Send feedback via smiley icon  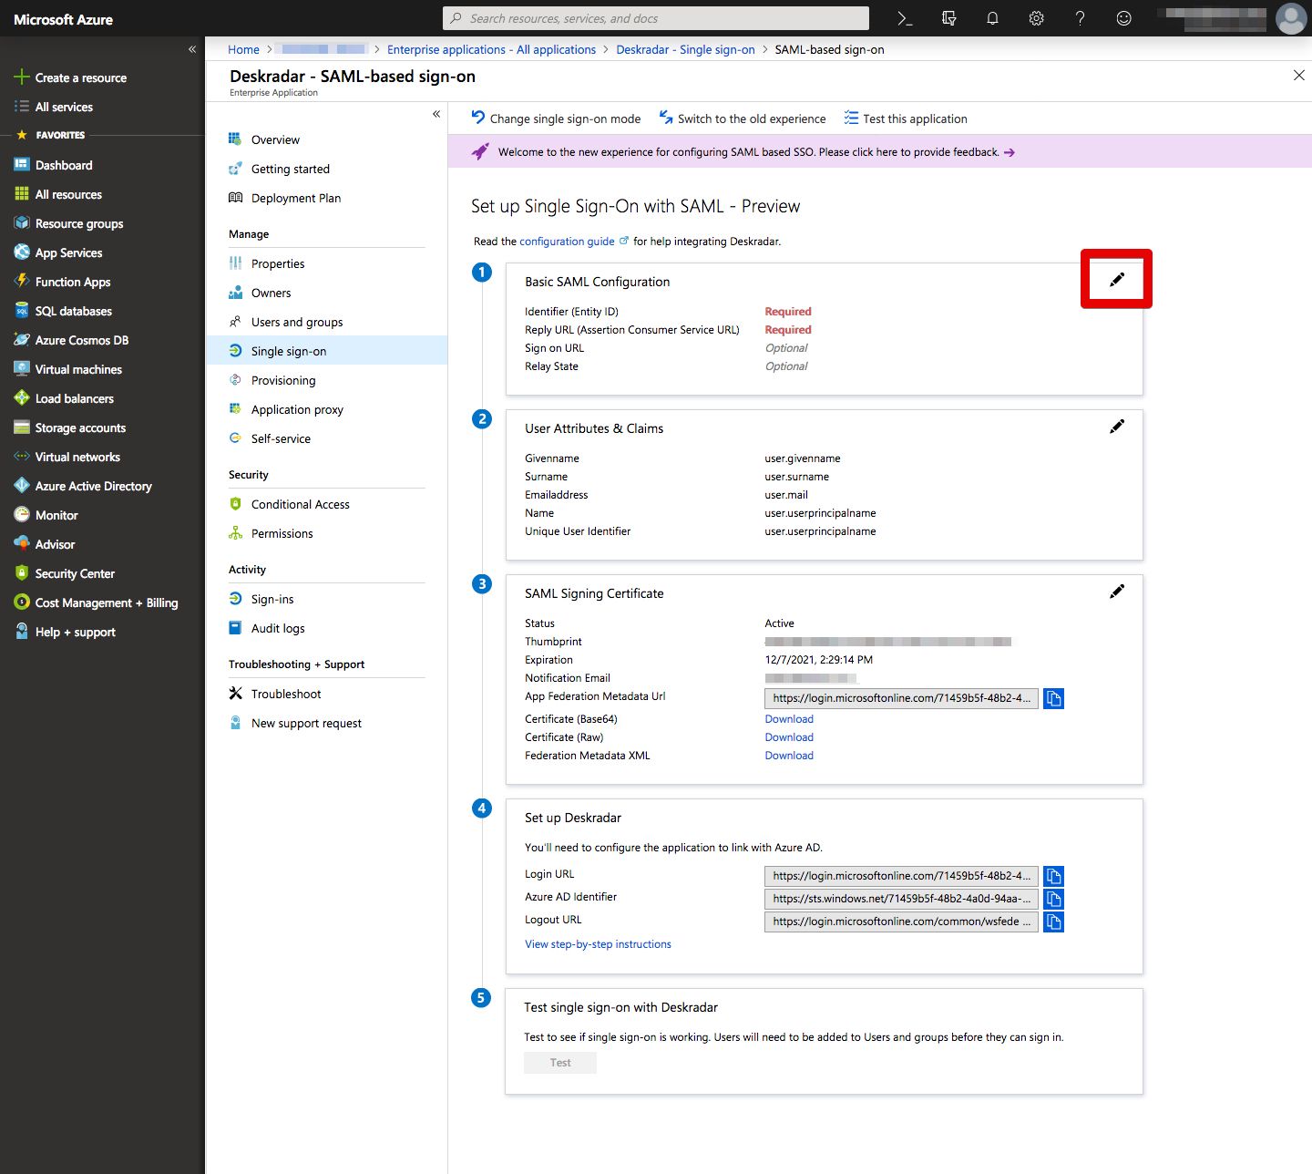point(1123,18)
